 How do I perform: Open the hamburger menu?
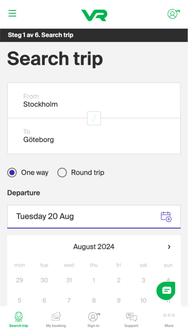[12, 13]
